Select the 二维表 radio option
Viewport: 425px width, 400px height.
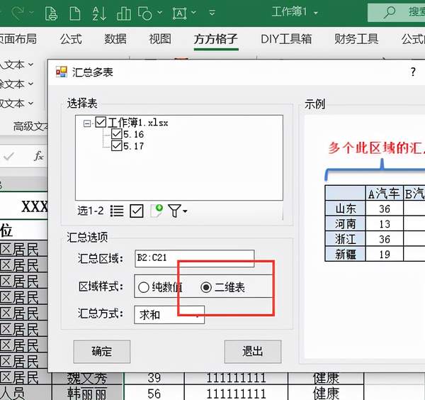click(206, 287)
